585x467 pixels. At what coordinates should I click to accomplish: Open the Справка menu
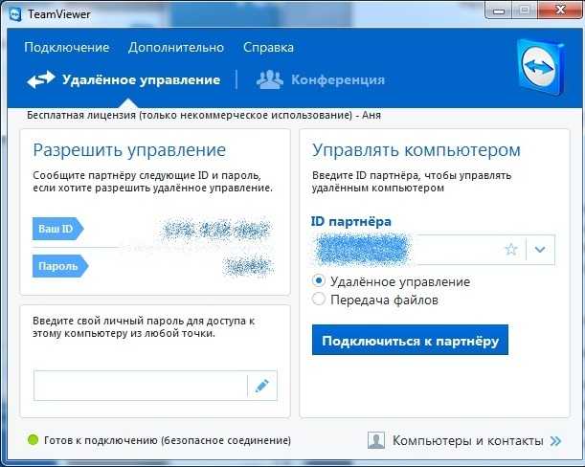click(x=268, y=48)
